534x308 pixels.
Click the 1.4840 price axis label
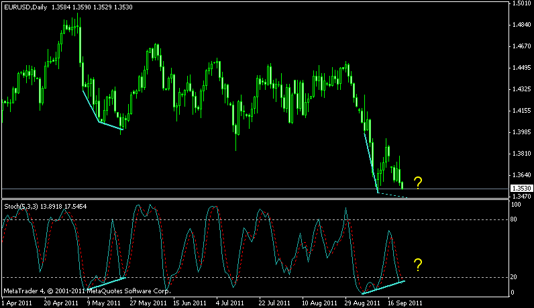[x=522, y=25]
